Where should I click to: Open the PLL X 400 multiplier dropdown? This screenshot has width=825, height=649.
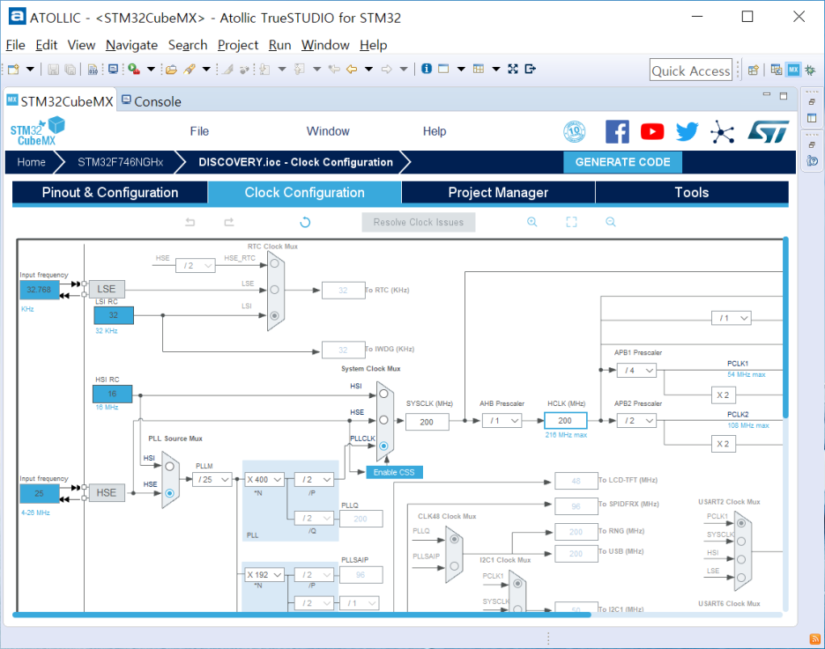(264, 479)
